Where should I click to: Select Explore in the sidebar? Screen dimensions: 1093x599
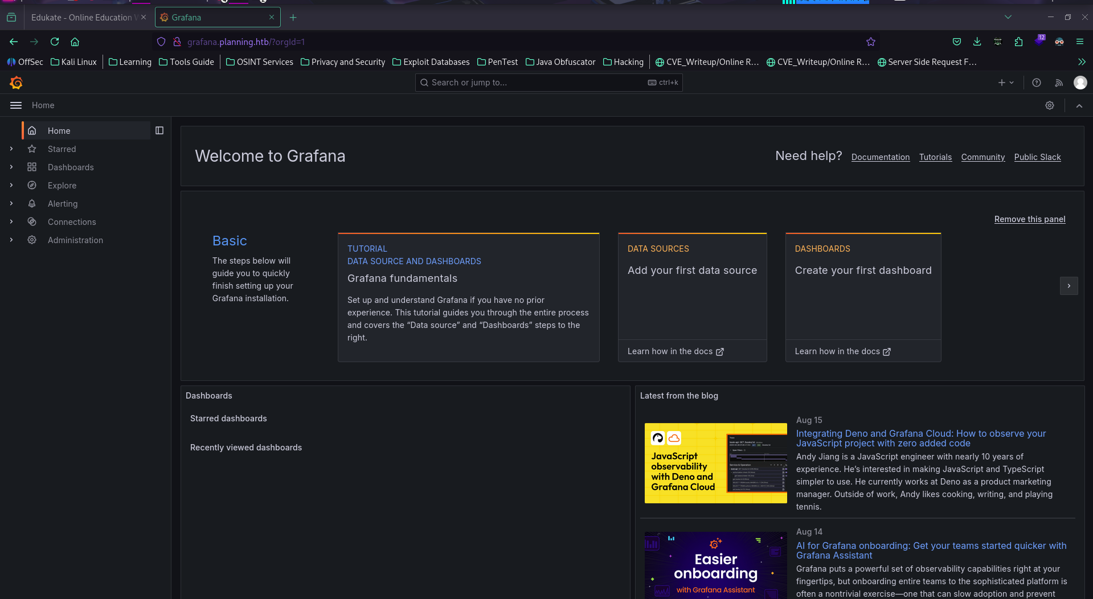click(62, 186)
